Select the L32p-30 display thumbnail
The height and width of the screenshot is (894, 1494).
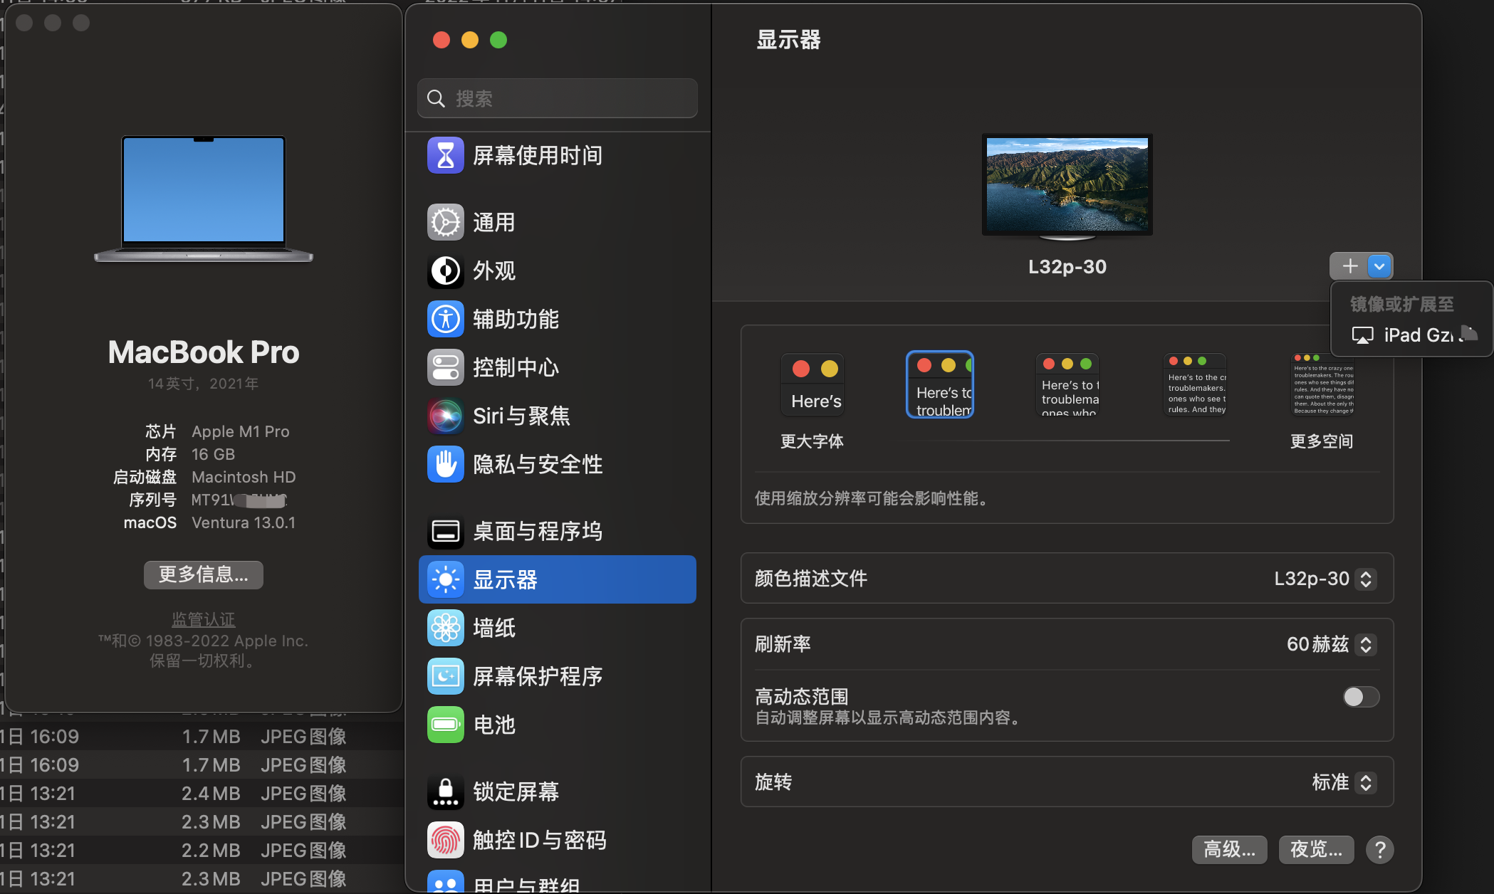pos(1067,185)
